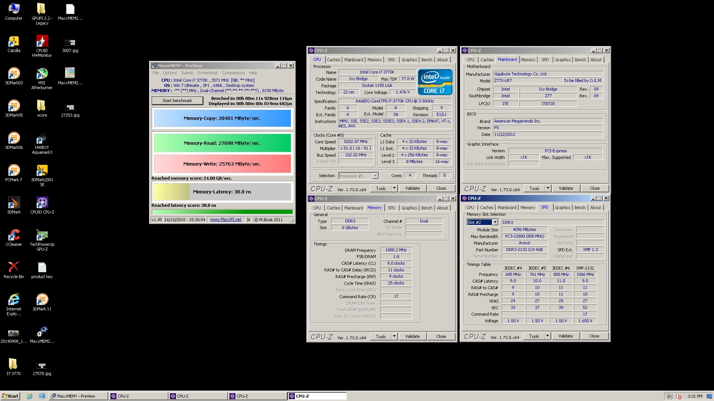The image size is (714, 401).
Task: Expand Tools dropdown arrow in Mainboard tab window
Action: pos(548,188)
